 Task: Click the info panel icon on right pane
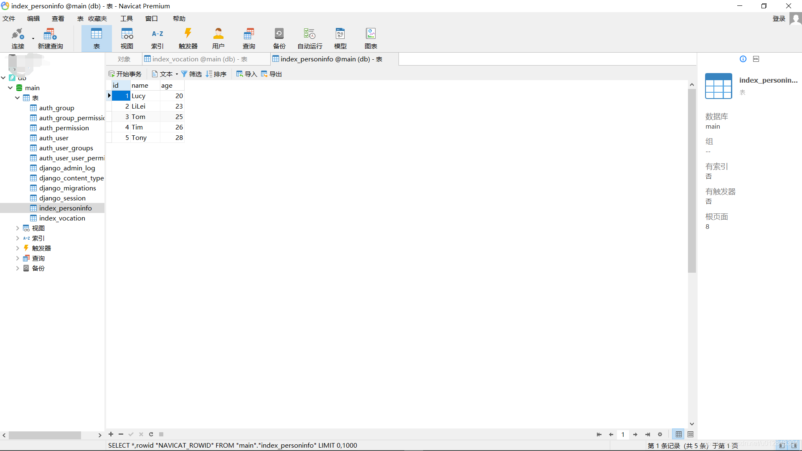point(743,59)
